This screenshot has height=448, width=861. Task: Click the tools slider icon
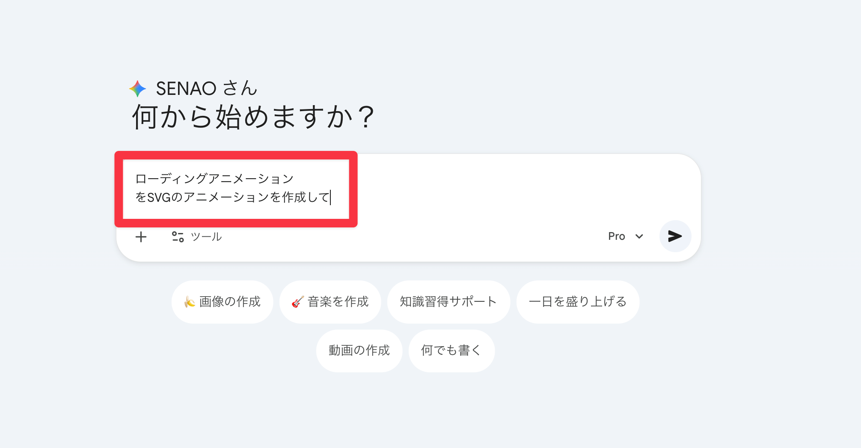point(178,236)
